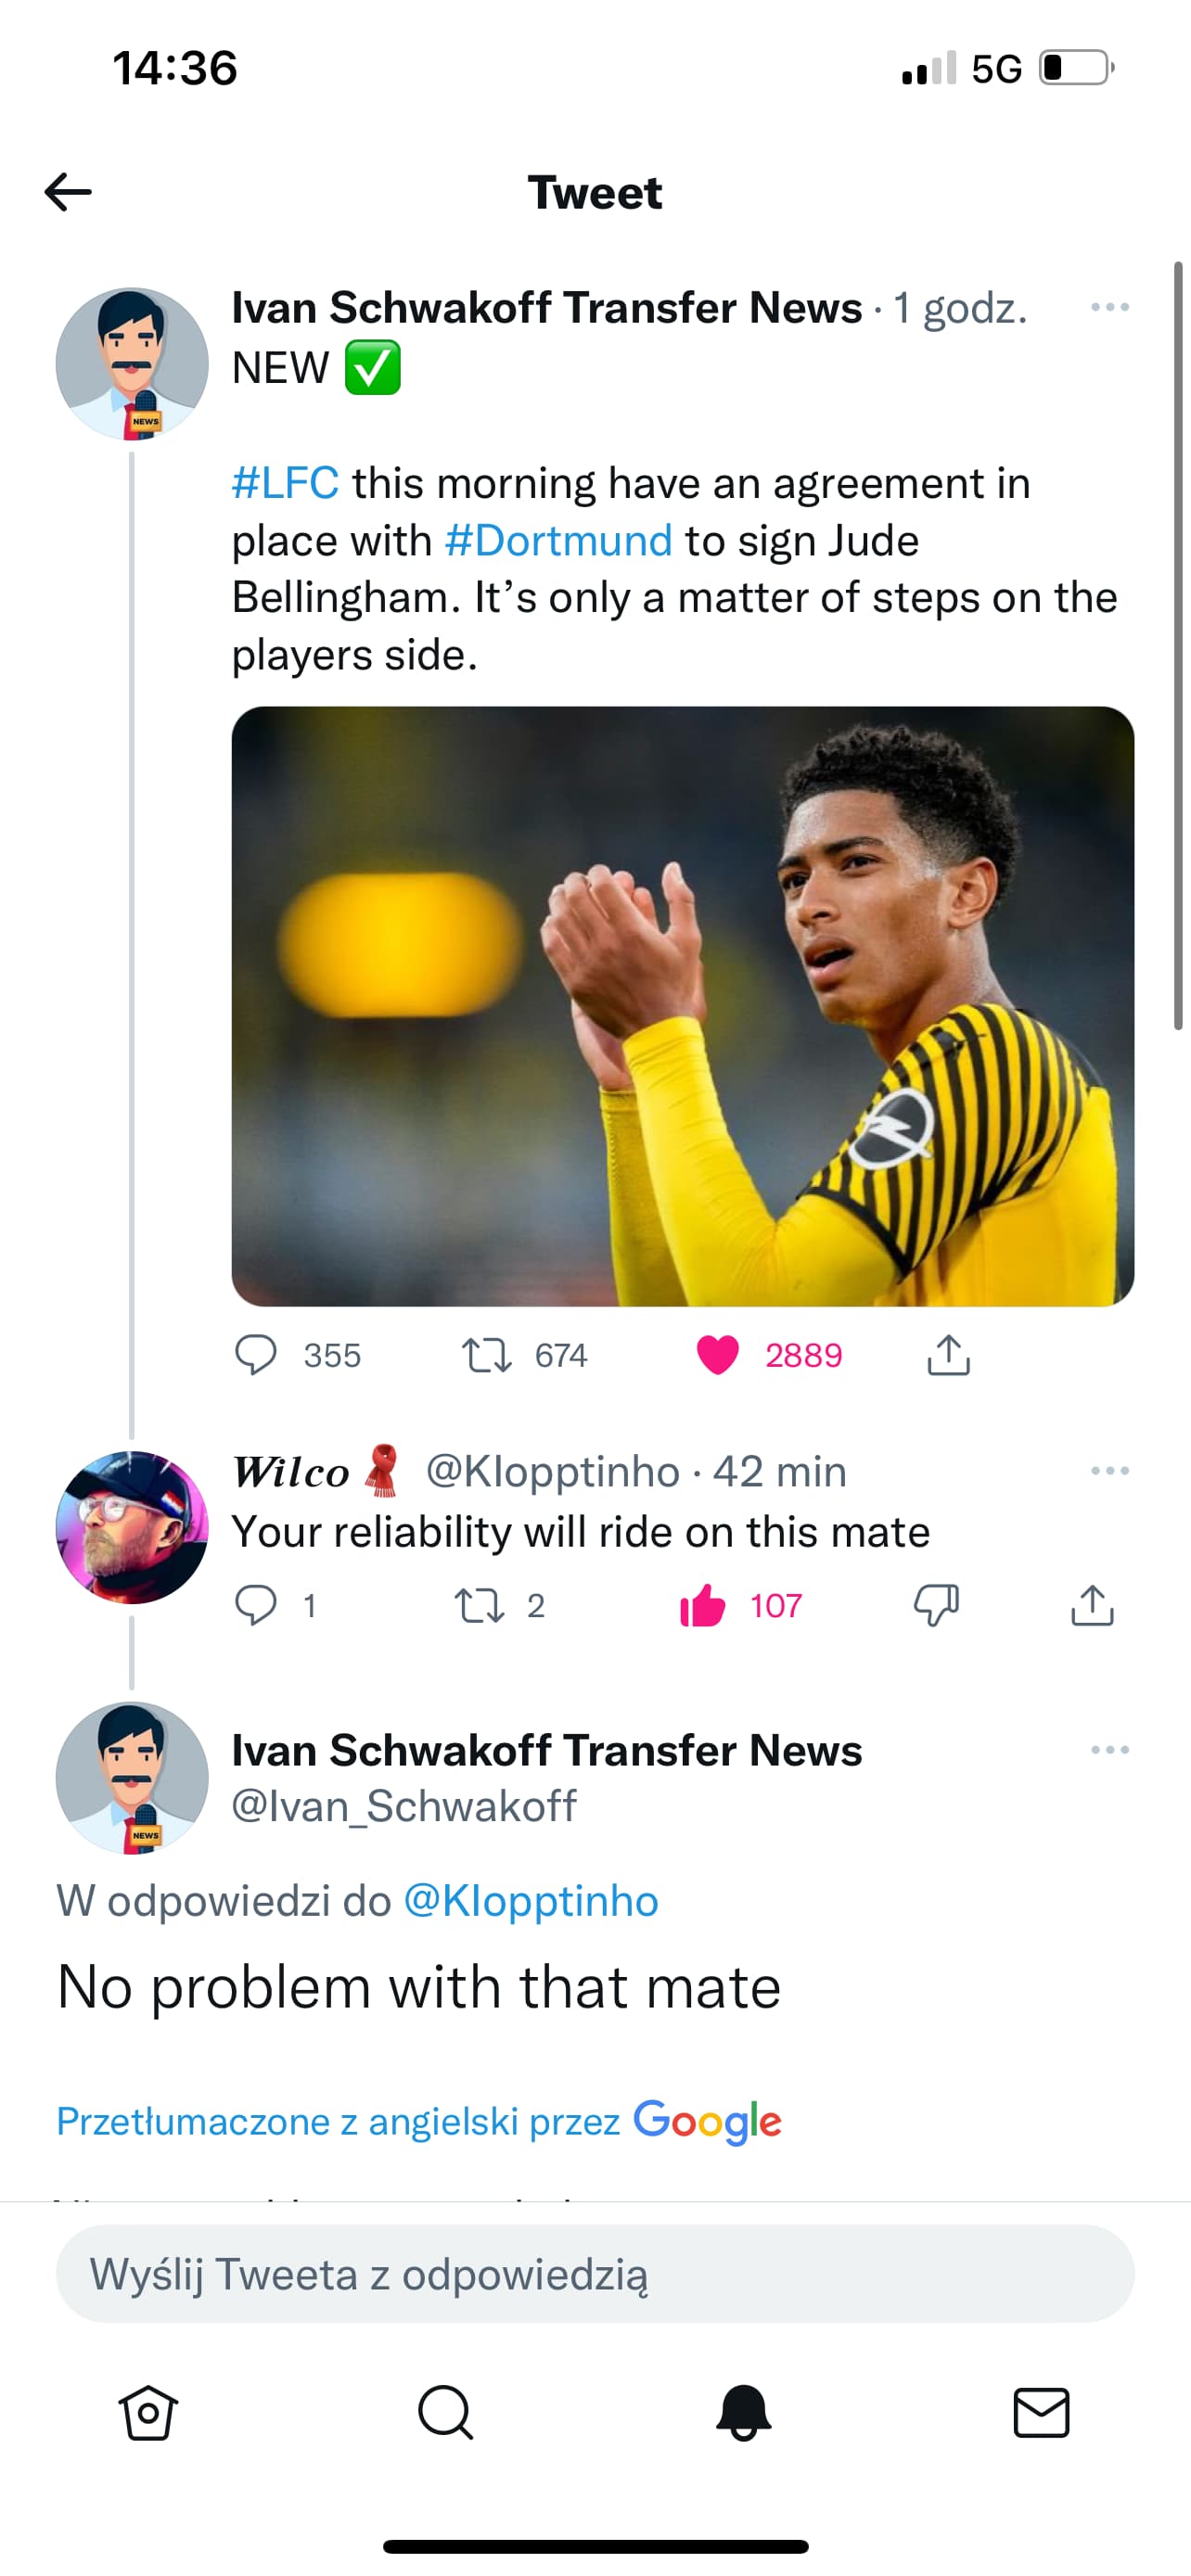Open reply comments on main tweet
Image resolution: width=1191 pixels, height=2576 pixels.
256,1355
